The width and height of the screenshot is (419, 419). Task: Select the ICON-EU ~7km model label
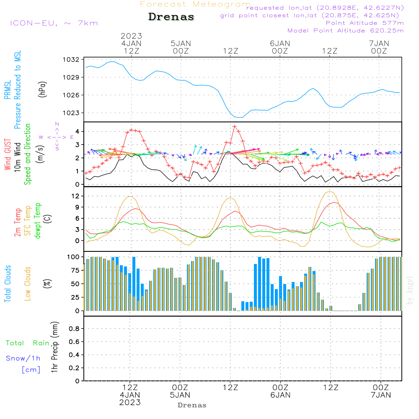pos(54,23)
